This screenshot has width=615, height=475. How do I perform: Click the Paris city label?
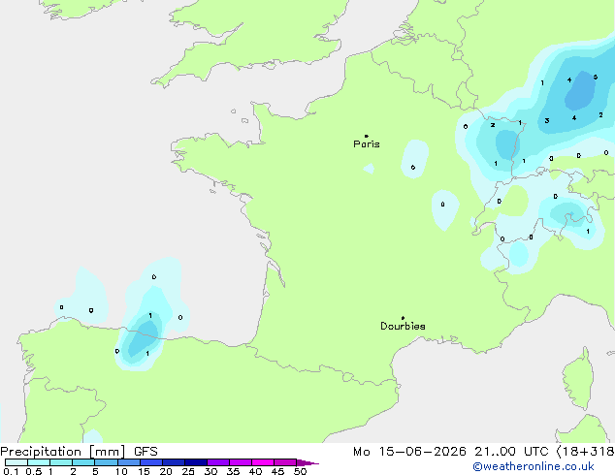click(x=367, y=143)
